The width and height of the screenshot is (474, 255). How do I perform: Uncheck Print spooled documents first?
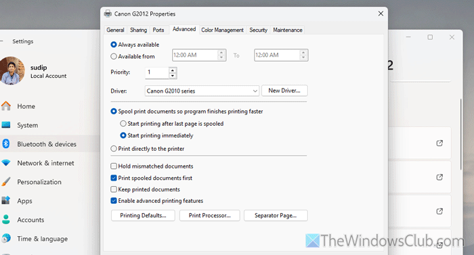point(114,178)
